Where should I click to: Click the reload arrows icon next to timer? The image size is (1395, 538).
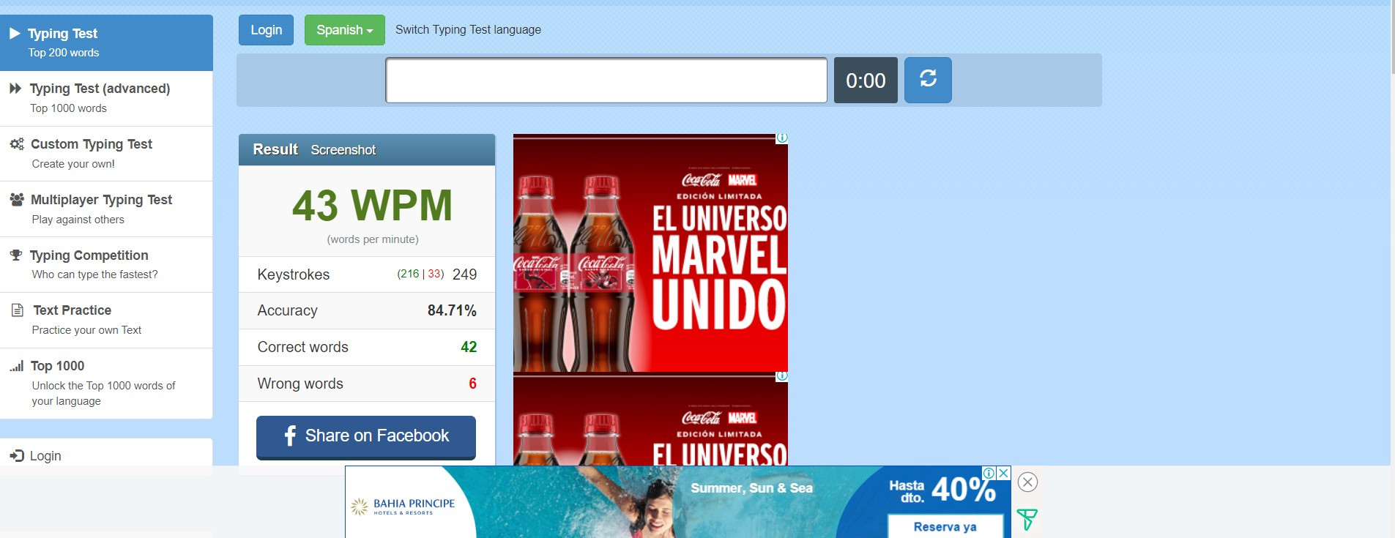(928, 79)
